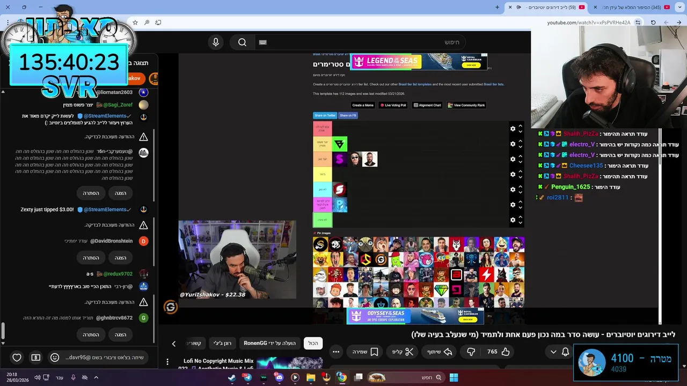
Task: Open settings gear for the red top tier row
Action: tap(513, 129)
